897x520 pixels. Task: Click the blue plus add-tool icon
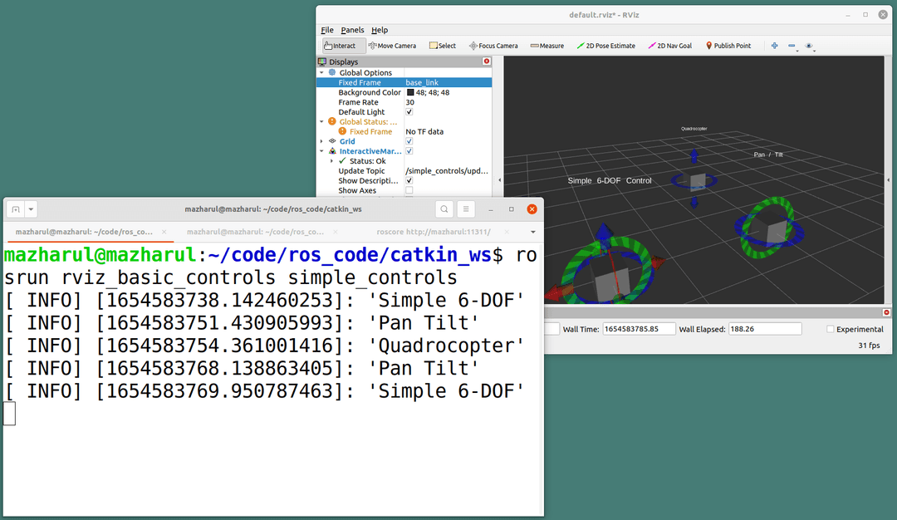775,46
